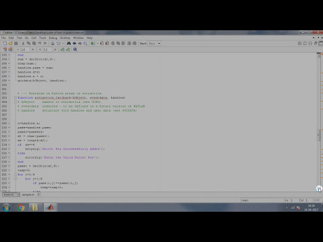This screenshot has width=323, height=242.
Task: Collapse the for i=1:4 loop
Action: (x=15, y=175)
